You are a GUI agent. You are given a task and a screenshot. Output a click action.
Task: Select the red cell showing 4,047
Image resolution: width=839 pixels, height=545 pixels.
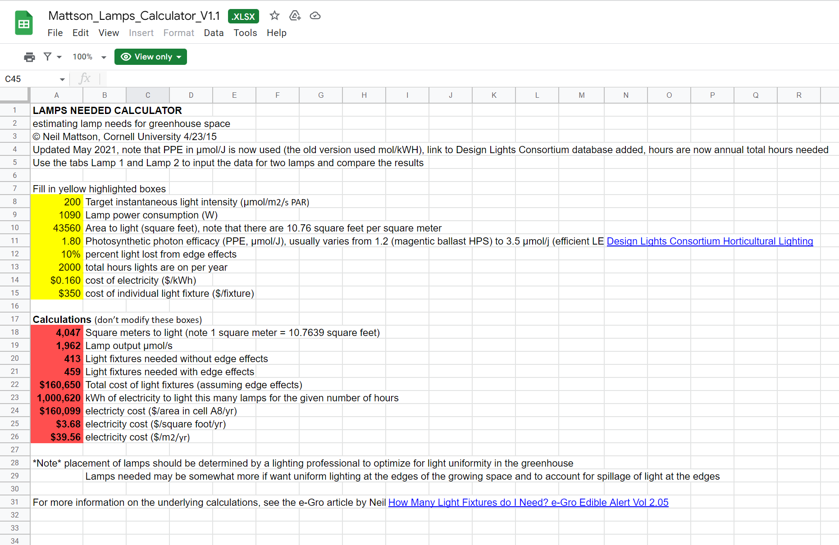coord(57,332)
